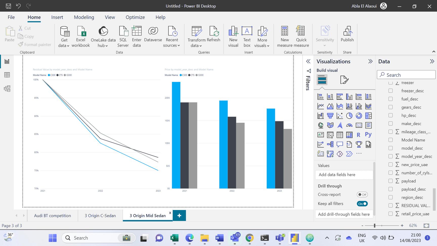The image size is (437, 246).
Task: Open Audi BT competition page
Action: 53,216
